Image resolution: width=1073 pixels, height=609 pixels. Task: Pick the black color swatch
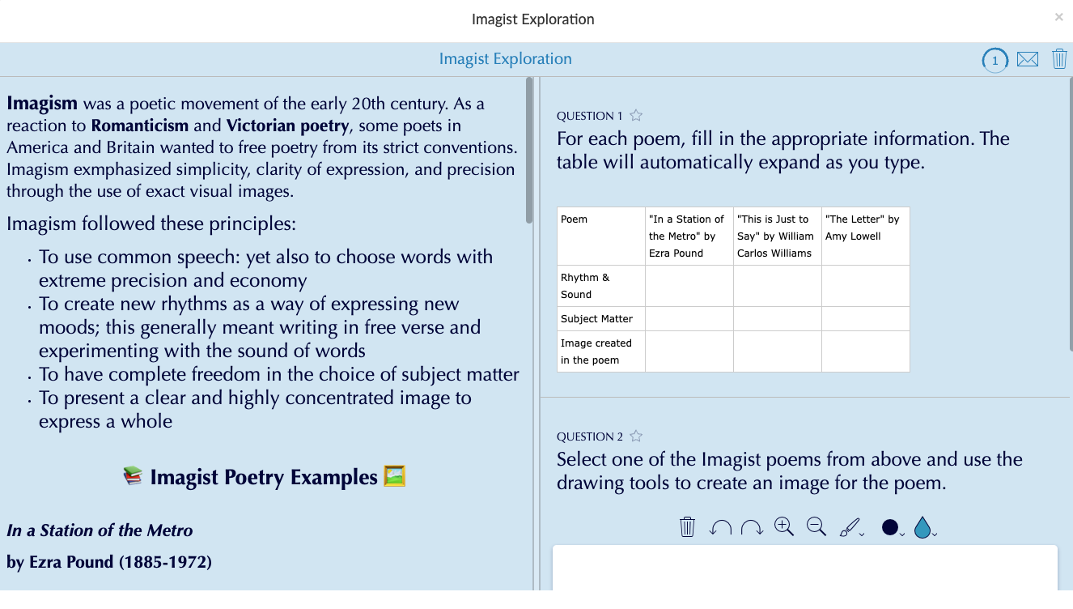[x=891, y=526]
